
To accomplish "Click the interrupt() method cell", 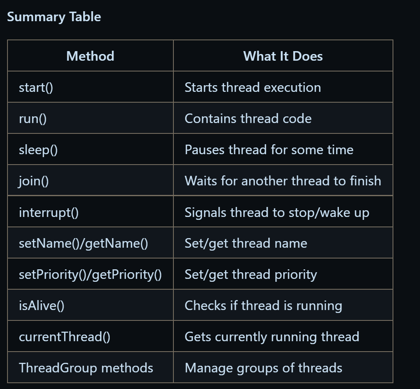I will 90,212.
